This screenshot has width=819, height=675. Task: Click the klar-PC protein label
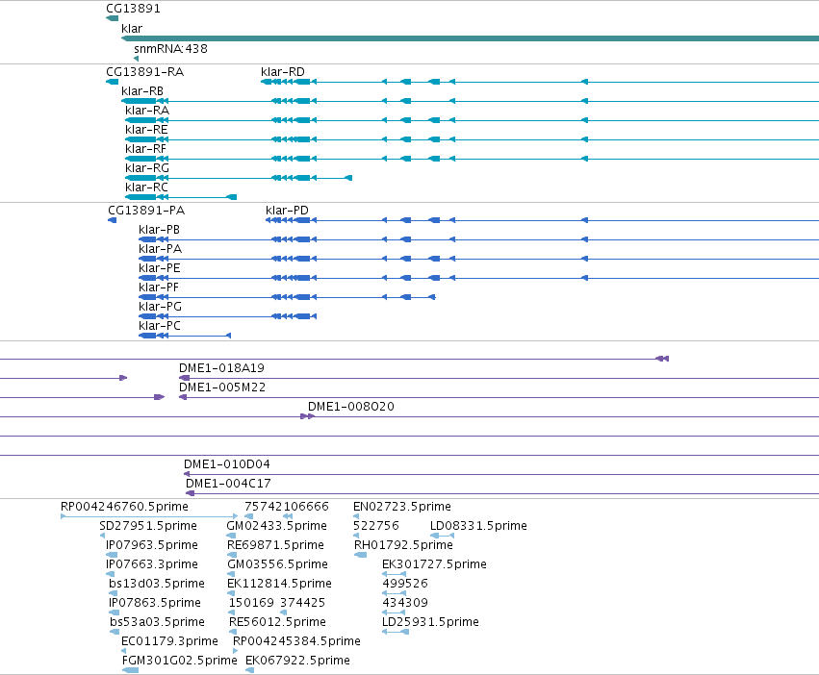click(x=160, y=326)
